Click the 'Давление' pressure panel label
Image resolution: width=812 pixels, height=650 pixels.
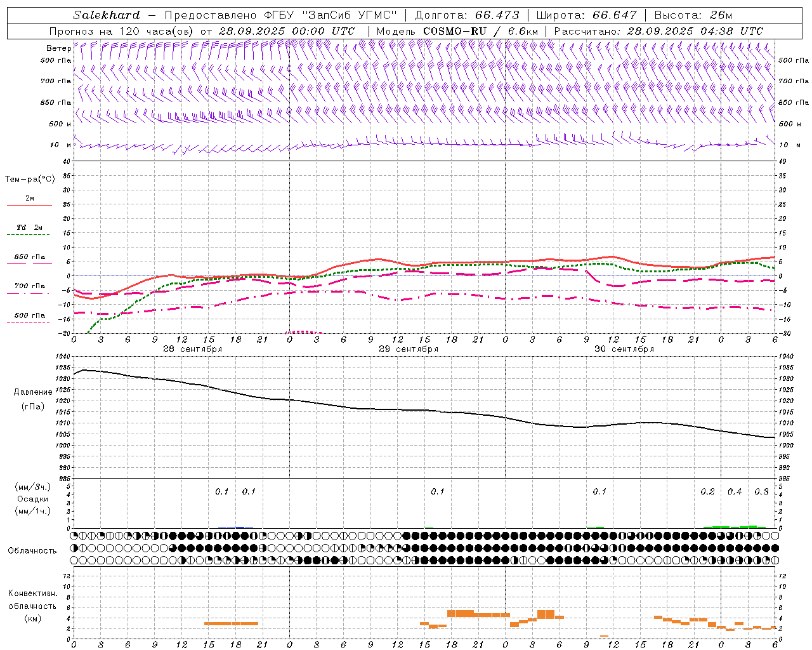tap(33, 392)
